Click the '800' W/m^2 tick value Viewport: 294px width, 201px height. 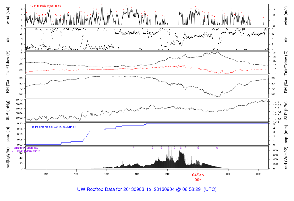(275, 150)
